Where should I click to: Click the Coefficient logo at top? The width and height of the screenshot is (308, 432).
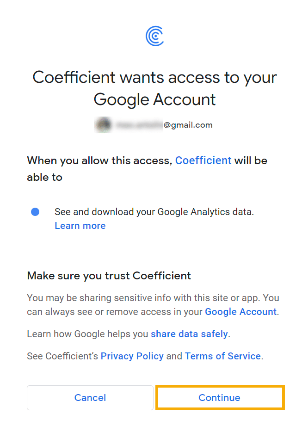pyautogui.click(x=154, y=36)
